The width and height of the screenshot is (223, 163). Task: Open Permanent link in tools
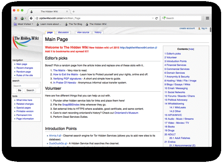click(24, 115)
